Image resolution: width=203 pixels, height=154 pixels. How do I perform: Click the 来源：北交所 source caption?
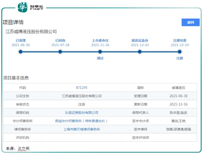[x=18, y=148]
